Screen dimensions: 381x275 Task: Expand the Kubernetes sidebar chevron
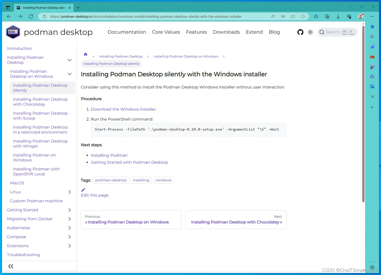pos(70,228)
